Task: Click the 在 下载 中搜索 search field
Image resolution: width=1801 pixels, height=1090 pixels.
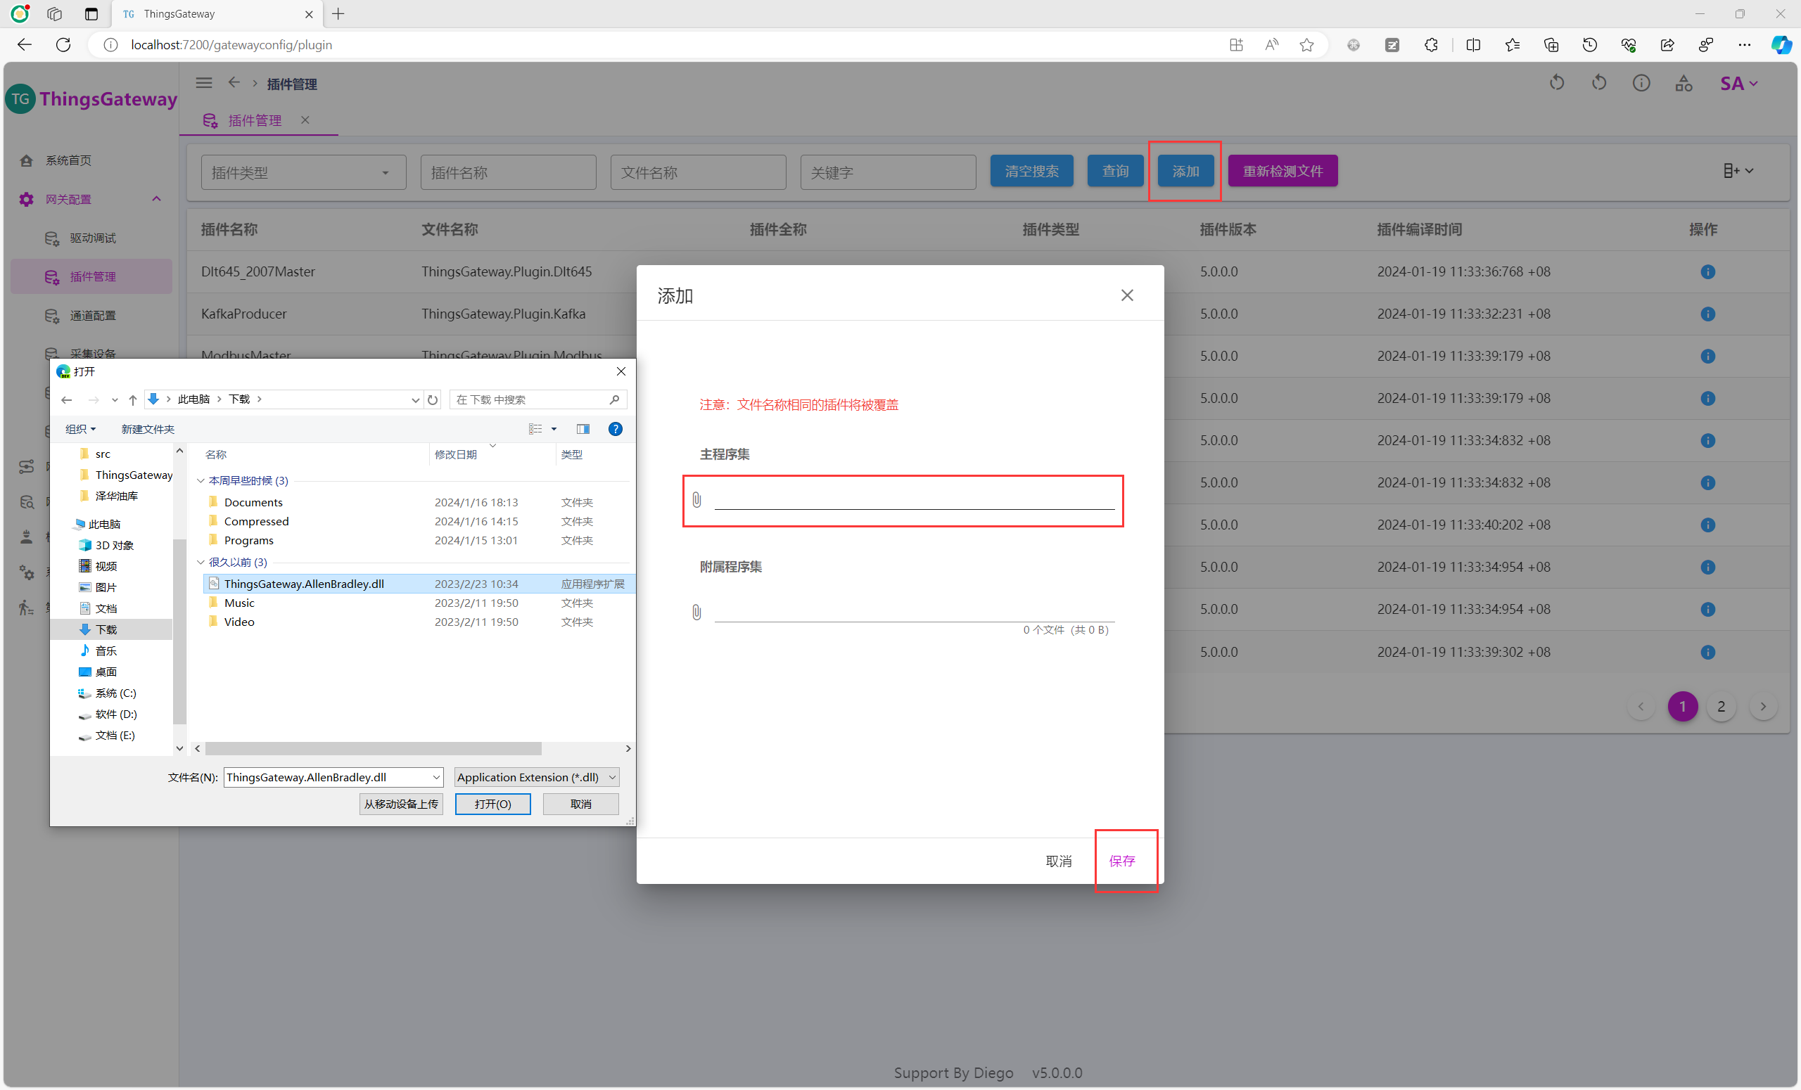Action: tap(530, 399)
